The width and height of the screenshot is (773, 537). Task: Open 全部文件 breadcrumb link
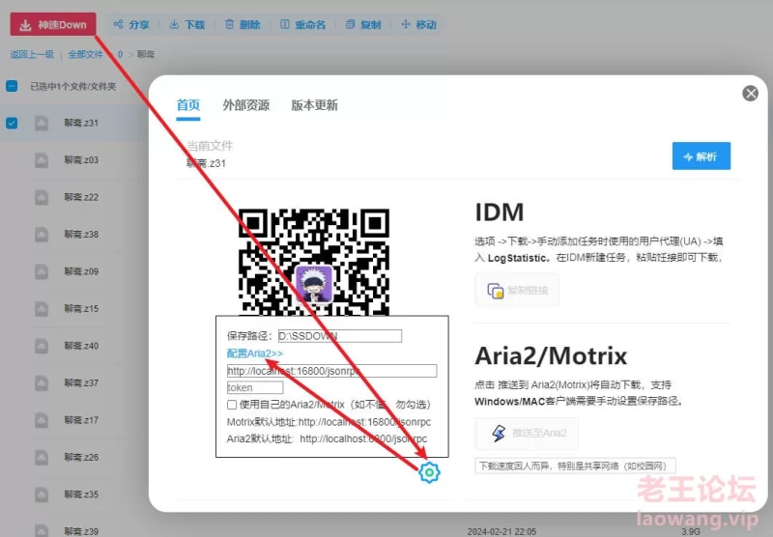click(86, 54)
